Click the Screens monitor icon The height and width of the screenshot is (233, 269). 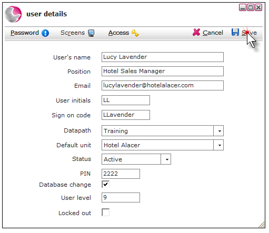91,33
